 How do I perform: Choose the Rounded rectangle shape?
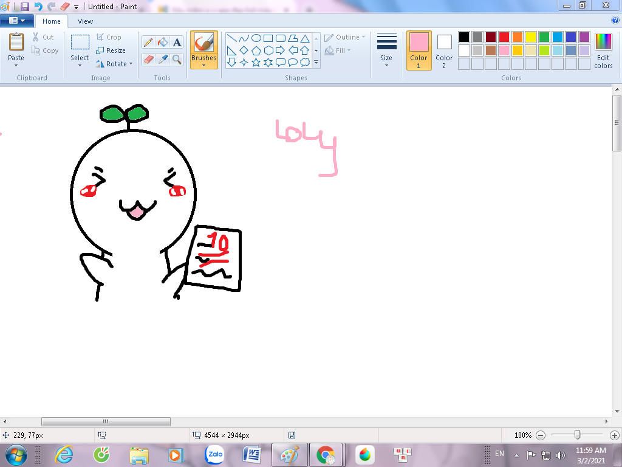pyautogui.click(x=281, y=38)
